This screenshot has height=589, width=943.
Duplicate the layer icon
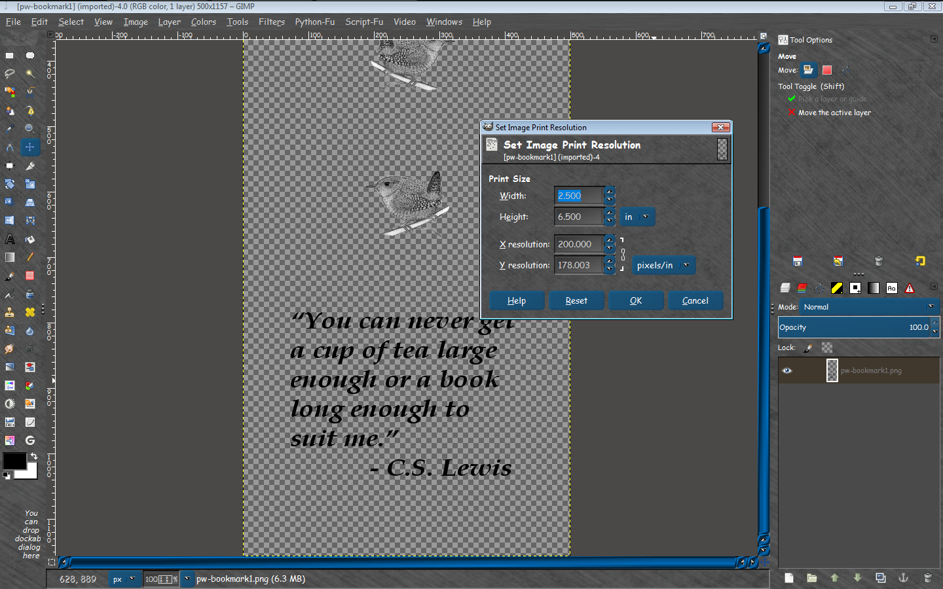(881, 578)
